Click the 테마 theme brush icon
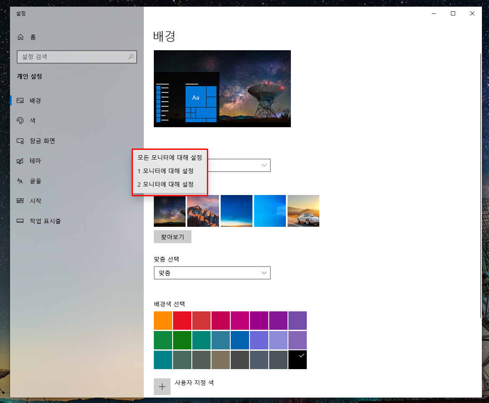This screenshot has height=403, width=489. [x=20, y=161]
